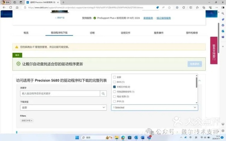Screen dimensions: 226x141
Task: Check the 全部 category checkbox
Action: pos(114,77)
